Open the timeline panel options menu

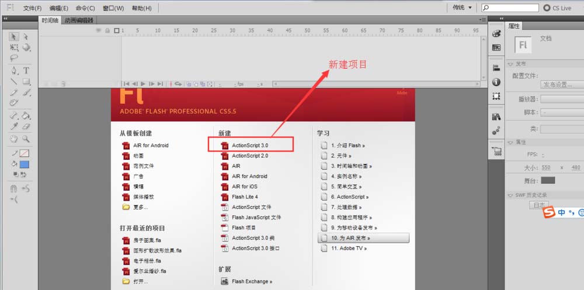(x=483, y=20)
